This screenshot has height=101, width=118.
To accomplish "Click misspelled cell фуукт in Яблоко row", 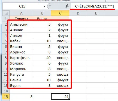I will coord(60,63).
